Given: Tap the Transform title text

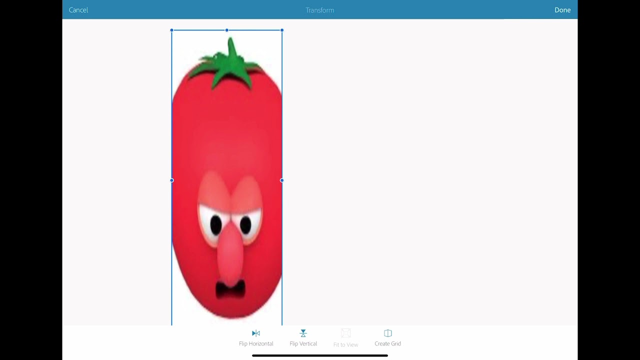Looking at the screenshot, I should coord(320,10).
